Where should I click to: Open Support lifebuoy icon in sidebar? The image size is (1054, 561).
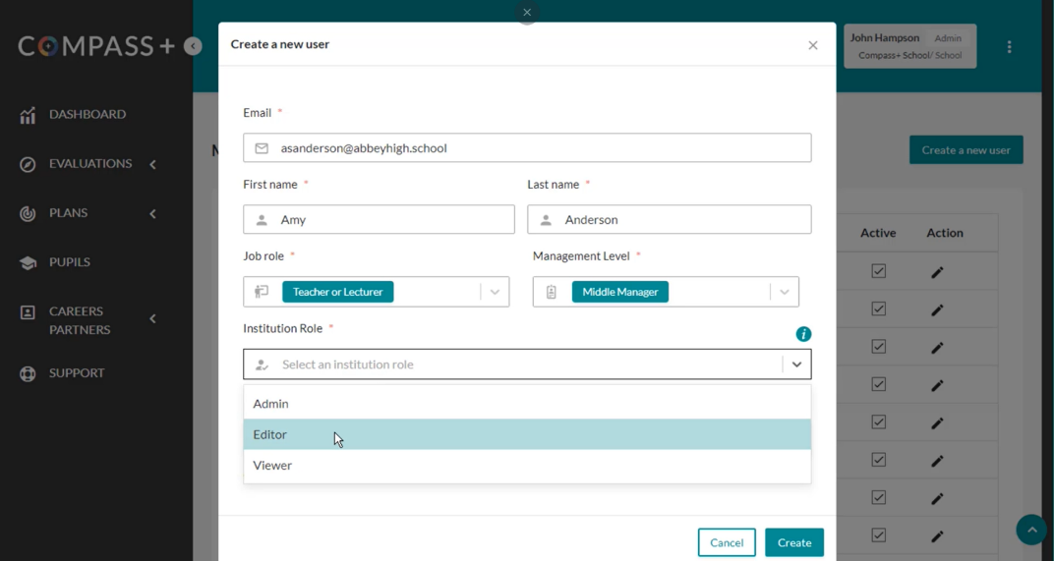tap(28, 373)
